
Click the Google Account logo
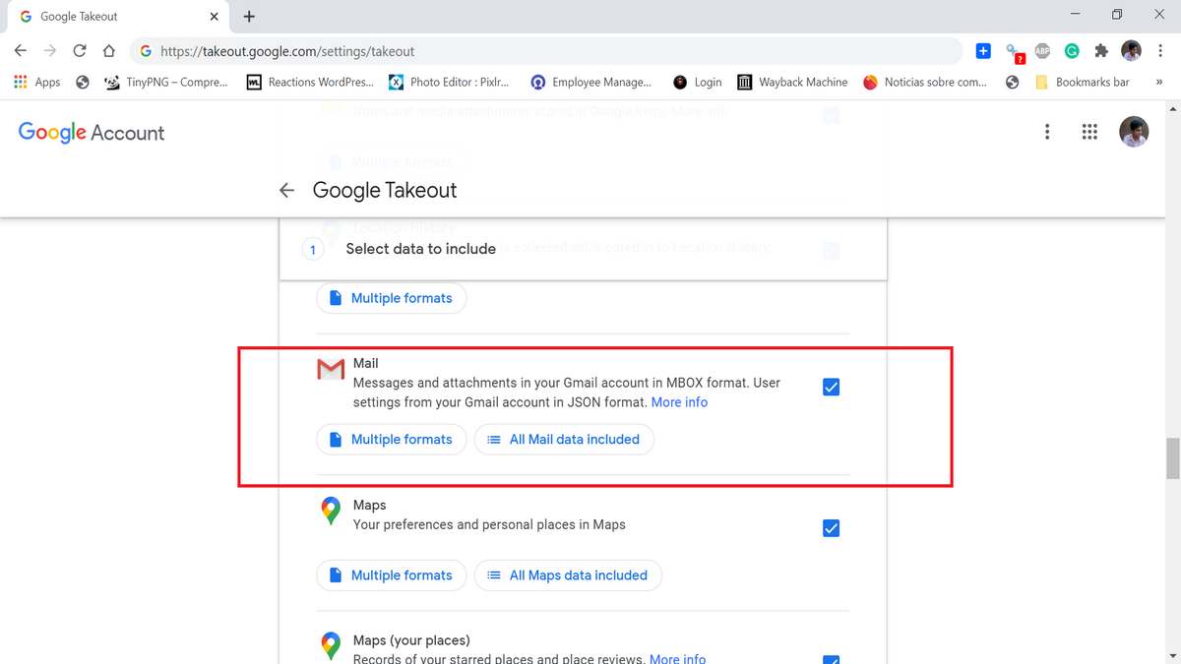click(92, 133)
